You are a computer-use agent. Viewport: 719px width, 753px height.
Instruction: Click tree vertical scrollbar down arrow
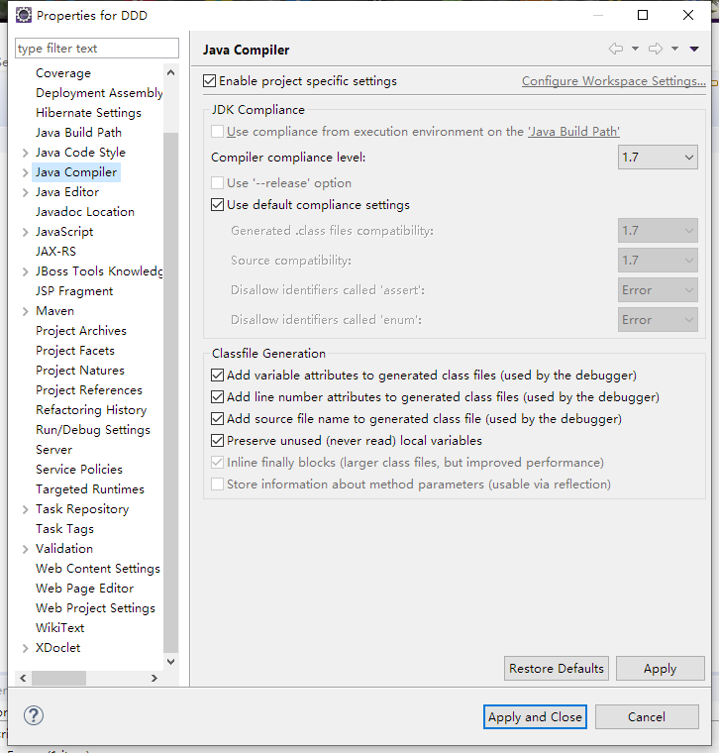pyautogui.click(x=171, y=662)
